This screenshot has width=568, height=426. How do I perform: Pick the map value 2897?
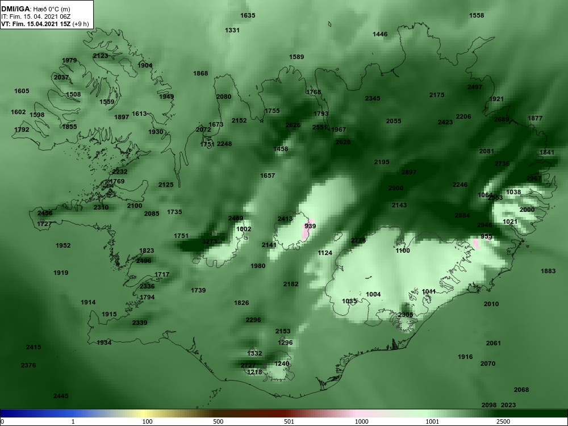[408, 172]
